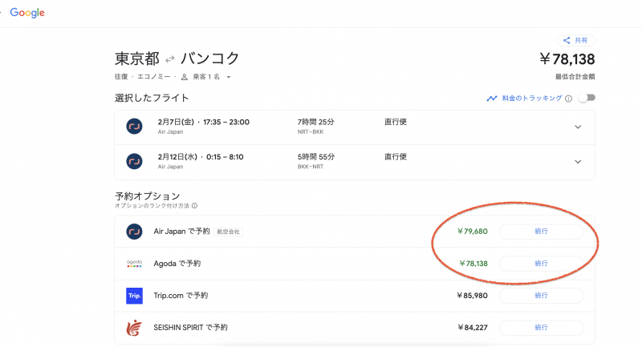Click the share icon next to 共有

[x=567, y=40]
